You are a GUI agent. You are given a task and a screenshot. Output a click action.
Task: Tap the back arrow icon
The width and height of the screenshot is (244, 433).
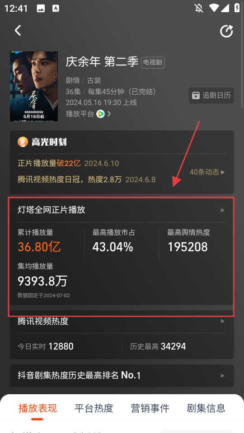coord(18,30)
